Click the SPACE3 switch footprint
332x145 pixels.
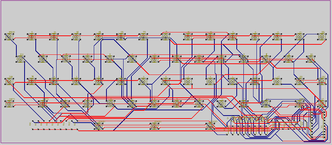(x=210, y=126)
